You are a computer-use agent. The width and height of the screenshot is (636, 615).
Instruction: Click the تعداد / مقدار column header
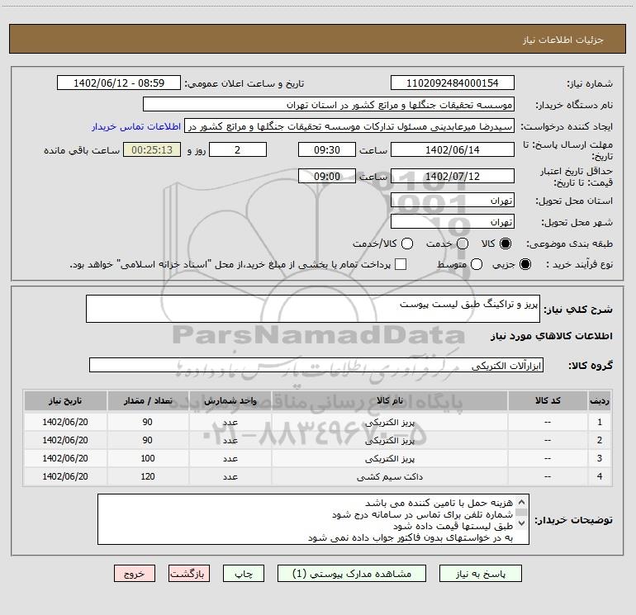pos(148,401)
